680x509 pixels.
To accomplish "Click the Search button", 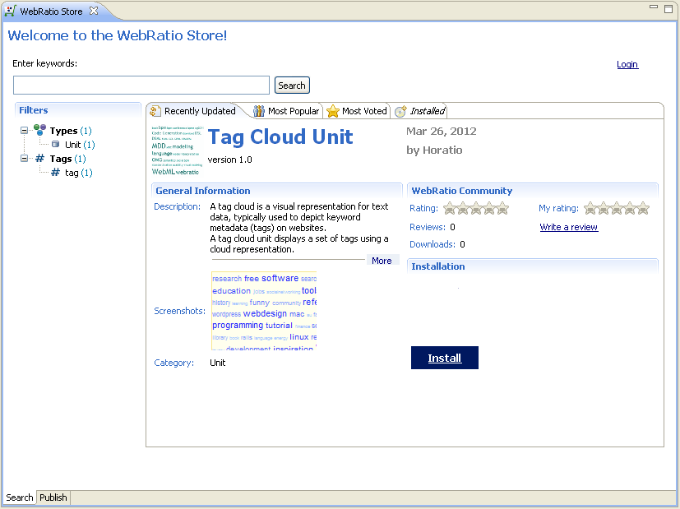I will click(292, 86).
